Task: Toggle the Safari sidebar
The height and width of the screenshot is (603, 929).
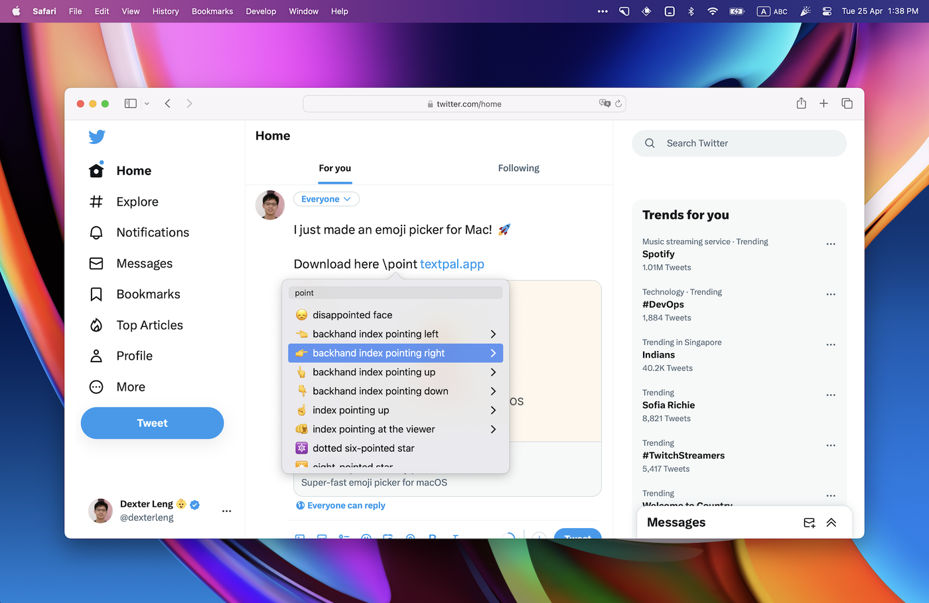Action: [131, 103]
